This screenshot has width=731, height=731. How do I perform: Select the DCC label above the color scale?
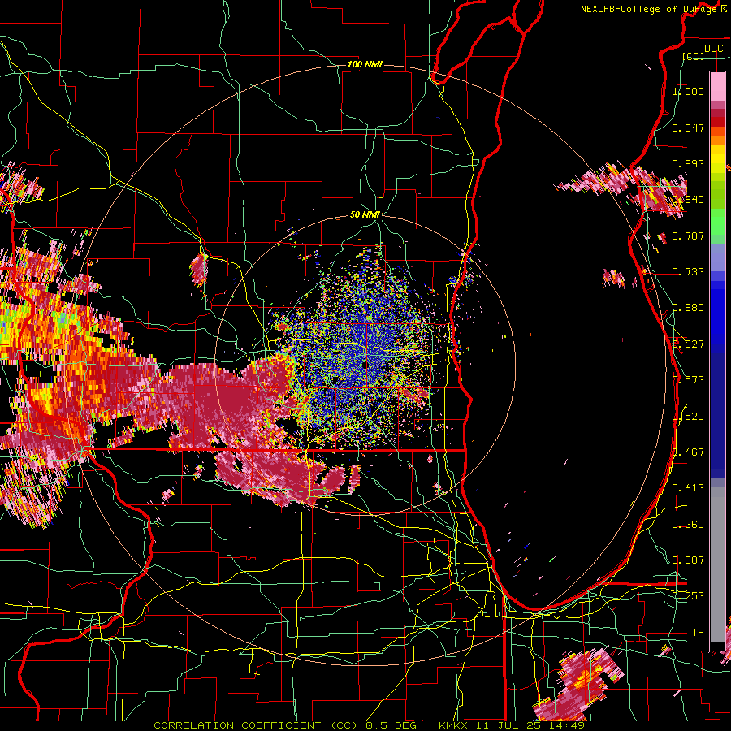coord(713,48)
